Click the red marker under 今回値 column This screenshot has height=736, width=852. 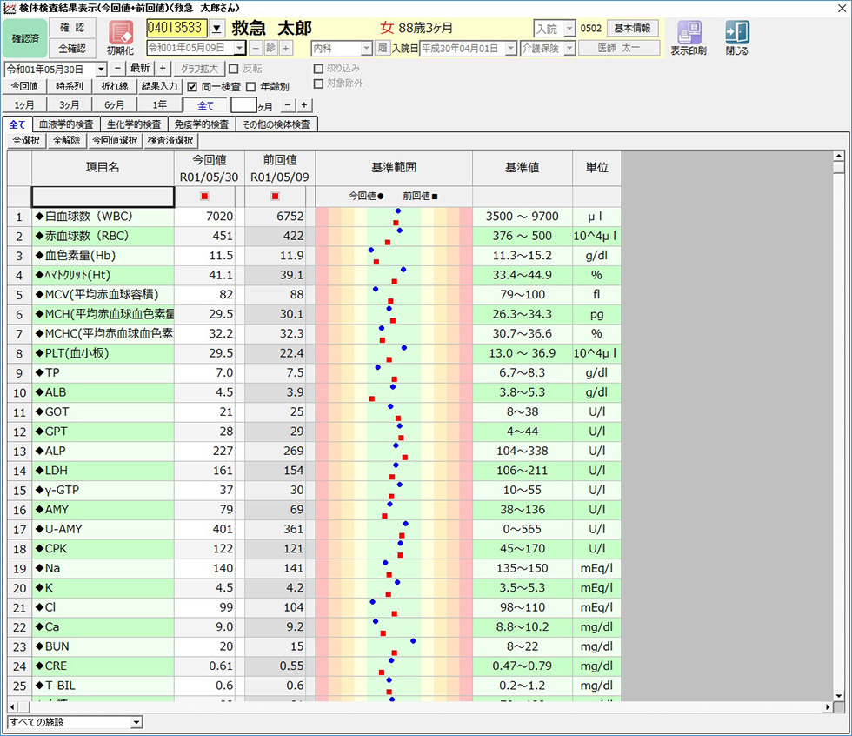pyautogui.click(x=204, y=197)
